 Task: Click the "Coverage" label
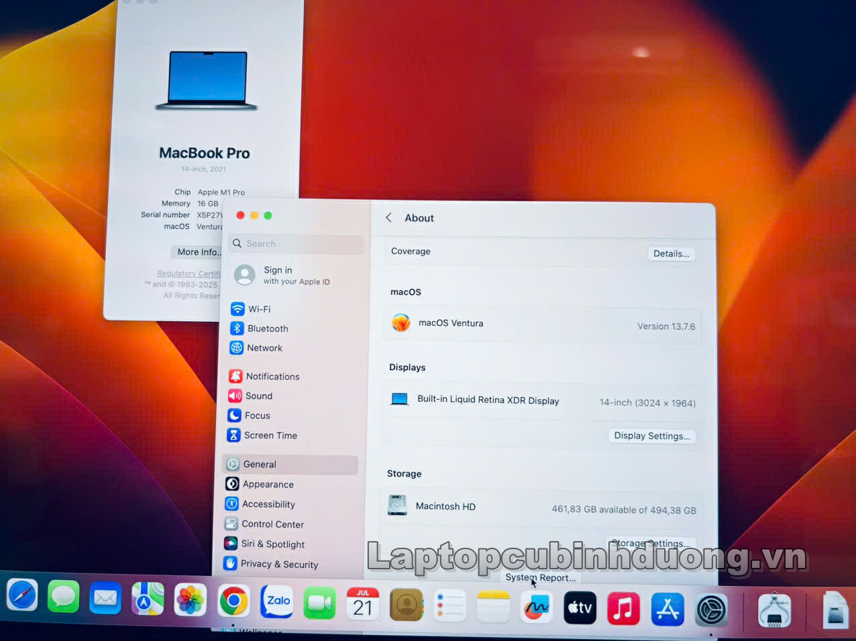pyautogui.click(x=411, y=251)
